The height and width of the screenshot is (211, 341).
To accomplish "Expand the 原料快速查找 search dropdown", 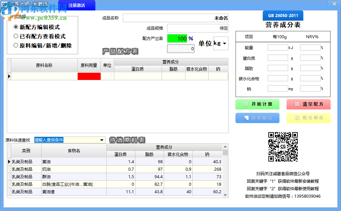I will pos(102,140).
